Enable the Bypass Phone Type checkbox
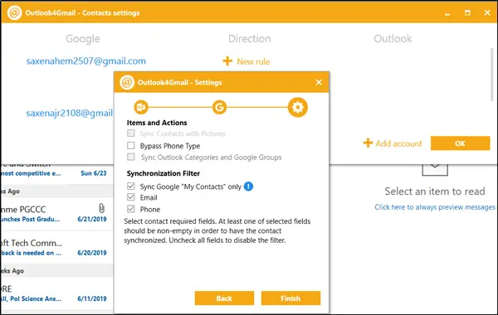Image resolution: width=498 pixels, height=315 pixels. click(x=131, y=146)
